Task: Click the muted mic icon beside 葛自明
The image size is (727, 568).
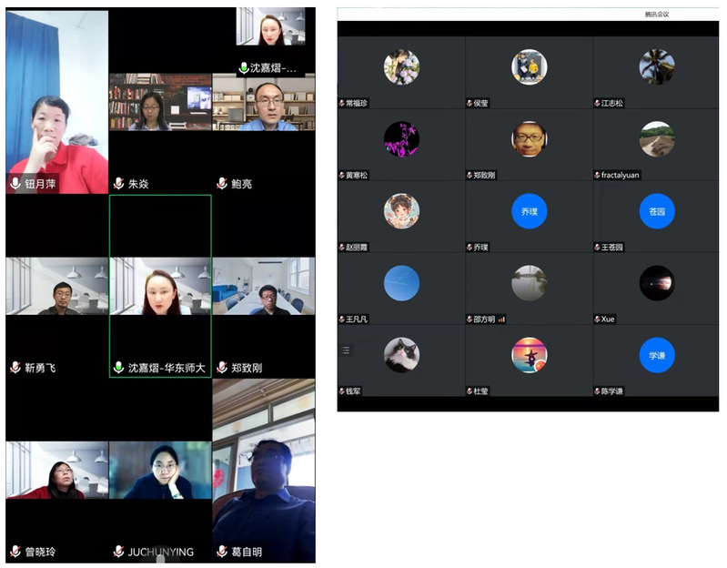Action: 222,552
